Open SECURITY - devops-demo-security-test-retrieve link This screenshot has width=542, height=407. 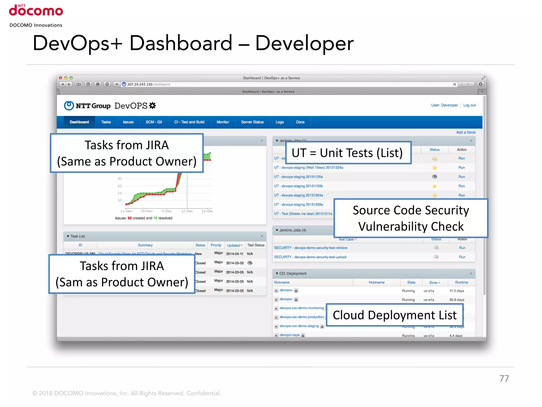(x=311, y=248)
